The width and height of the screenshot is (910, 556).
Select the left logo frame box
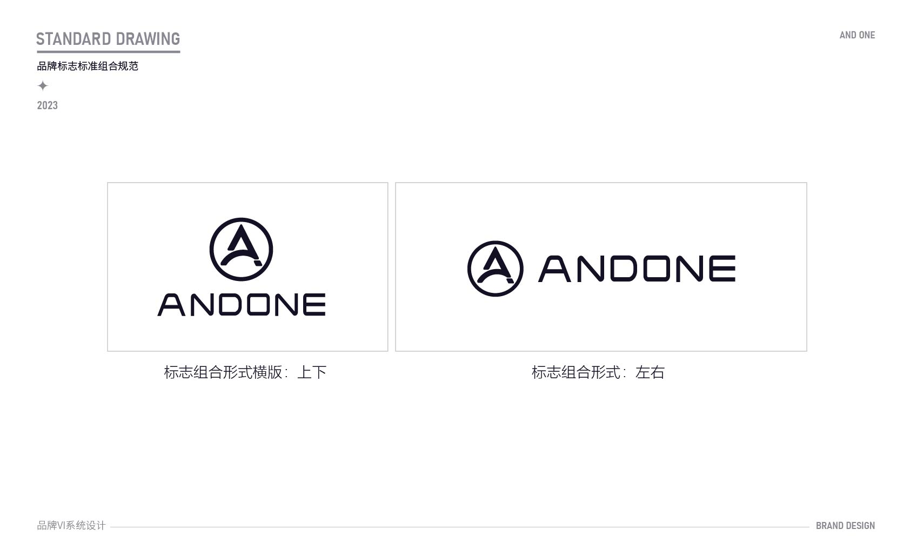247,267
